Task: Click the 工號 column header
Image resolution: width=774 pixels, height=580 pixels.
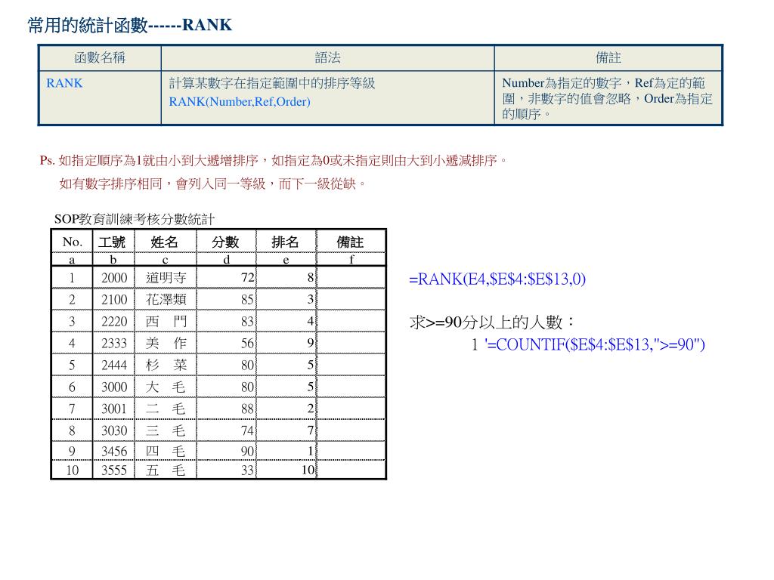Action: [112, 242]
